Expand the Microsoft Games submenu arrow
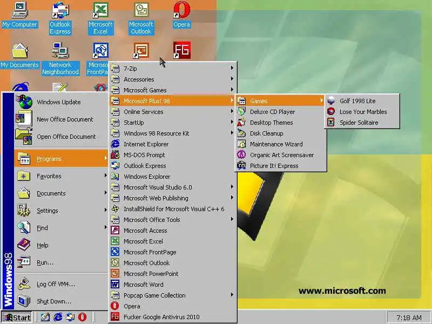This screenshot has width=432, height=324. pyautogui.click(x=232, y=90)
